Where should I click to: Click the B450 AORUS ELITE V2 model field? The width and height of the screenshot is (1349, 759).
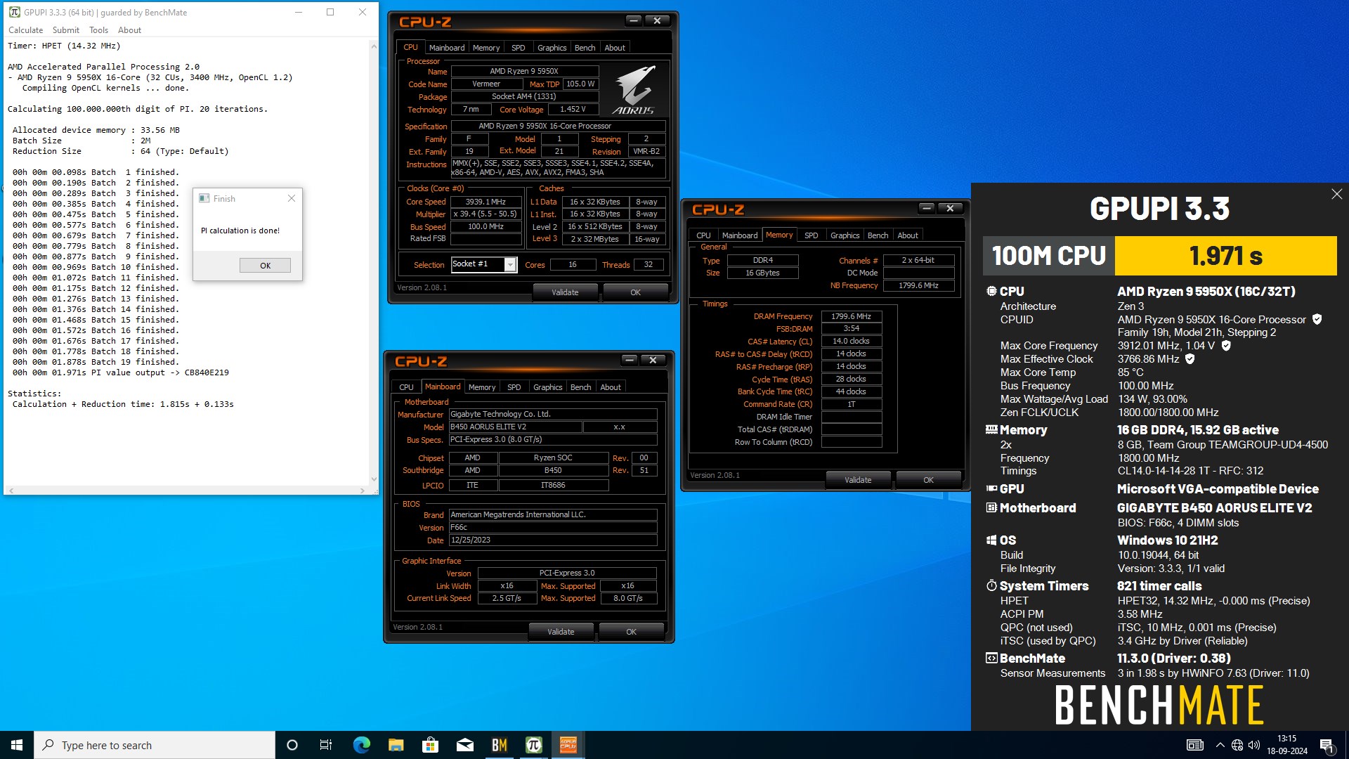(x=514, y=427)
